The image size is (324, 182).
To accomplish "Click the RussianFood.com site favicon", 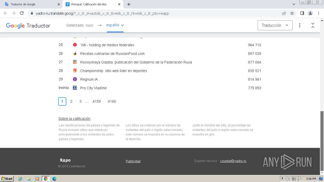I will click(75, 53).
